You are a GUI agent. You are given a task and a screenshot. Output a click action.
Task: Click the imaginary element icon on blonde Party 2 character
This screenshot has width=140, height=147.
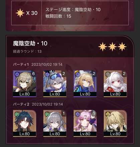coord(108,114)
